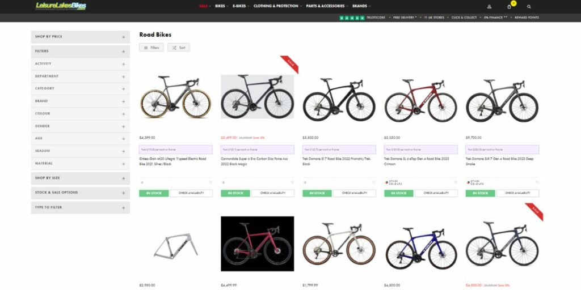This screenshot has width=581, height=290.
Task: Check availability for Trek Domane SL 6 eTap
Action: [x=436, y=193]
